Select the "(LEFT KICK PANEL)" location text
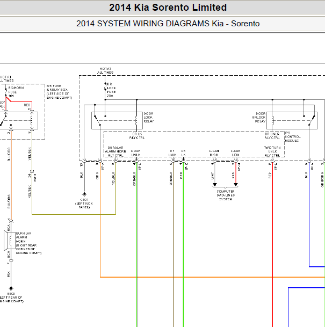325x327 pixels. pyautogui.click(x=84, y=206)
